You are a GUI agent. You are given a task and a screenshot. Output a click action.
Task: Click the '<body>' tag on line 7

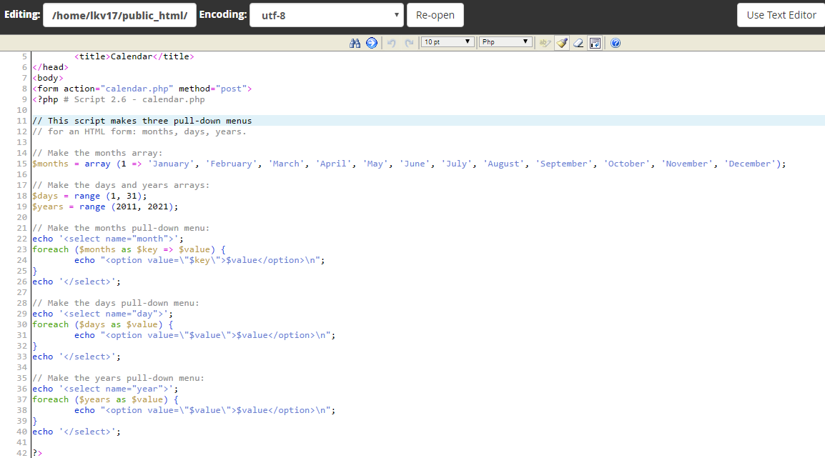[x=48, y=78]
